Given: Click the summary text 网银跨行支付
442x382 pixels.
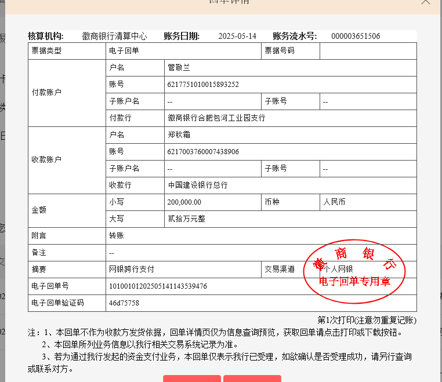Looking at the screenshot, I should coord(132,270).
